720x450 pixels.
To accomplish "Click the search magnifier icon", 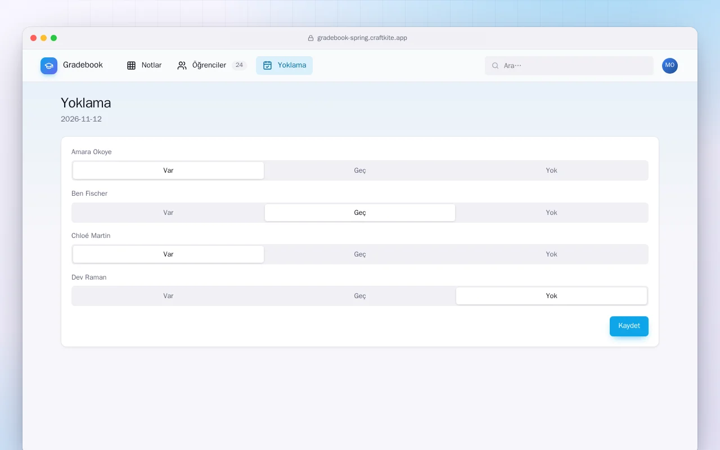I will pyautogui.click(x=496, y=66).
